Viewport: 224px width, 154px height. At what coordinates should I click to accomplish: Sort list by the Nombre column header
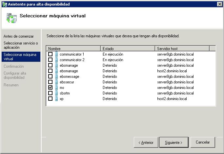[73, 49]
